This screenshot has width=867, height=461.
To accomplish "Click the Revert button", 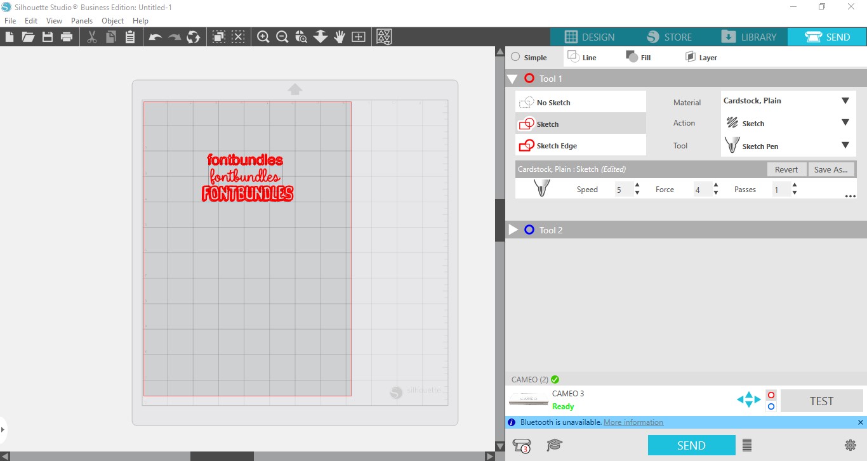I will (786, 169).
